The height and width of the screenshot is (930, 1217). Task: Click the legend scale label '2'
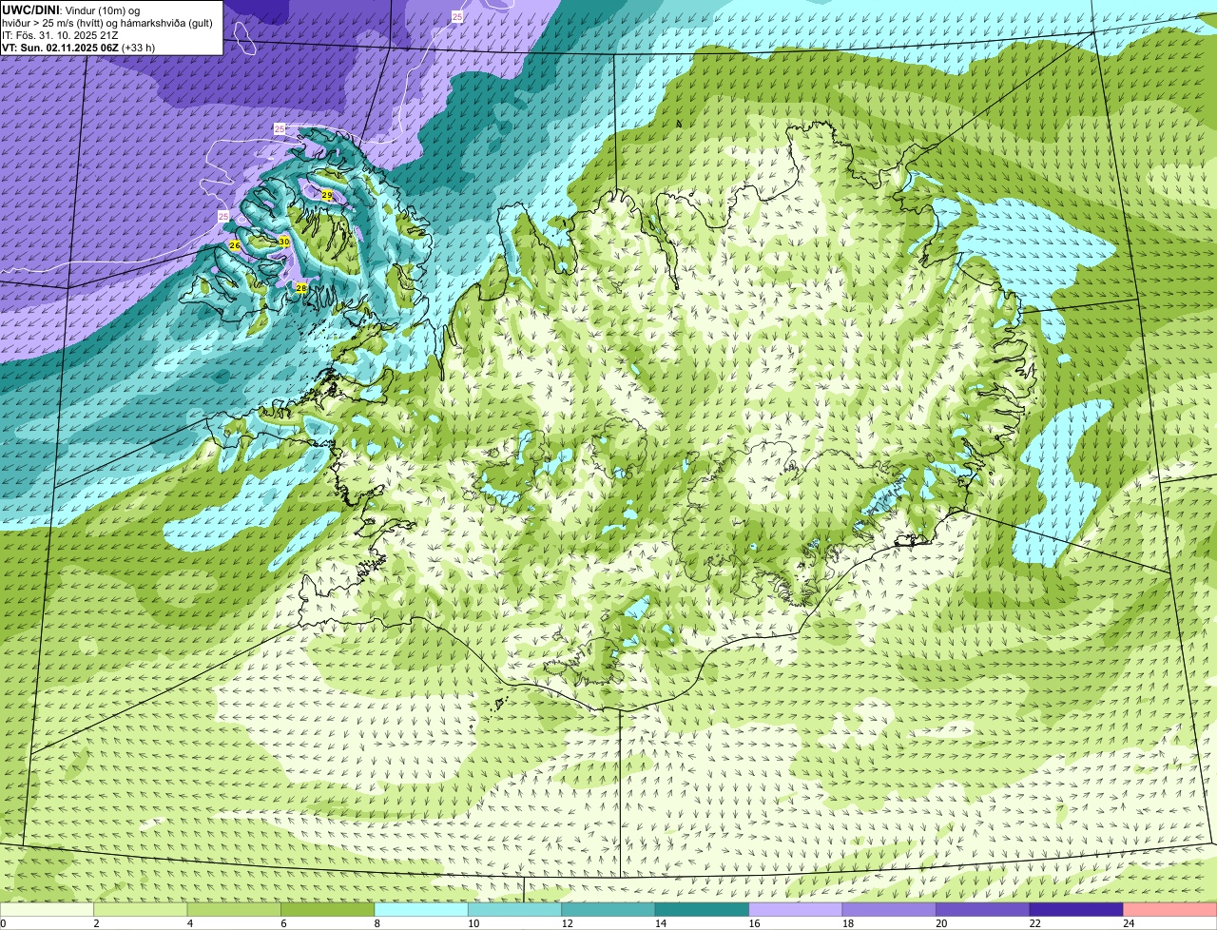96,922
